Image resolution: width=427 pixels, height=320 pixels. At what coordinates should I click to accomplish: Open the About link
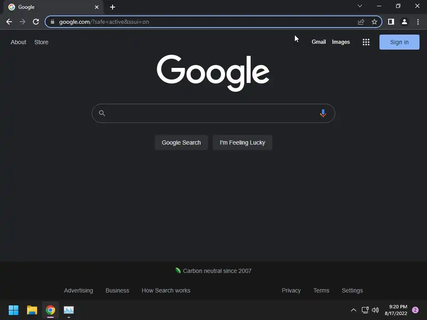(x=18, y=42)
